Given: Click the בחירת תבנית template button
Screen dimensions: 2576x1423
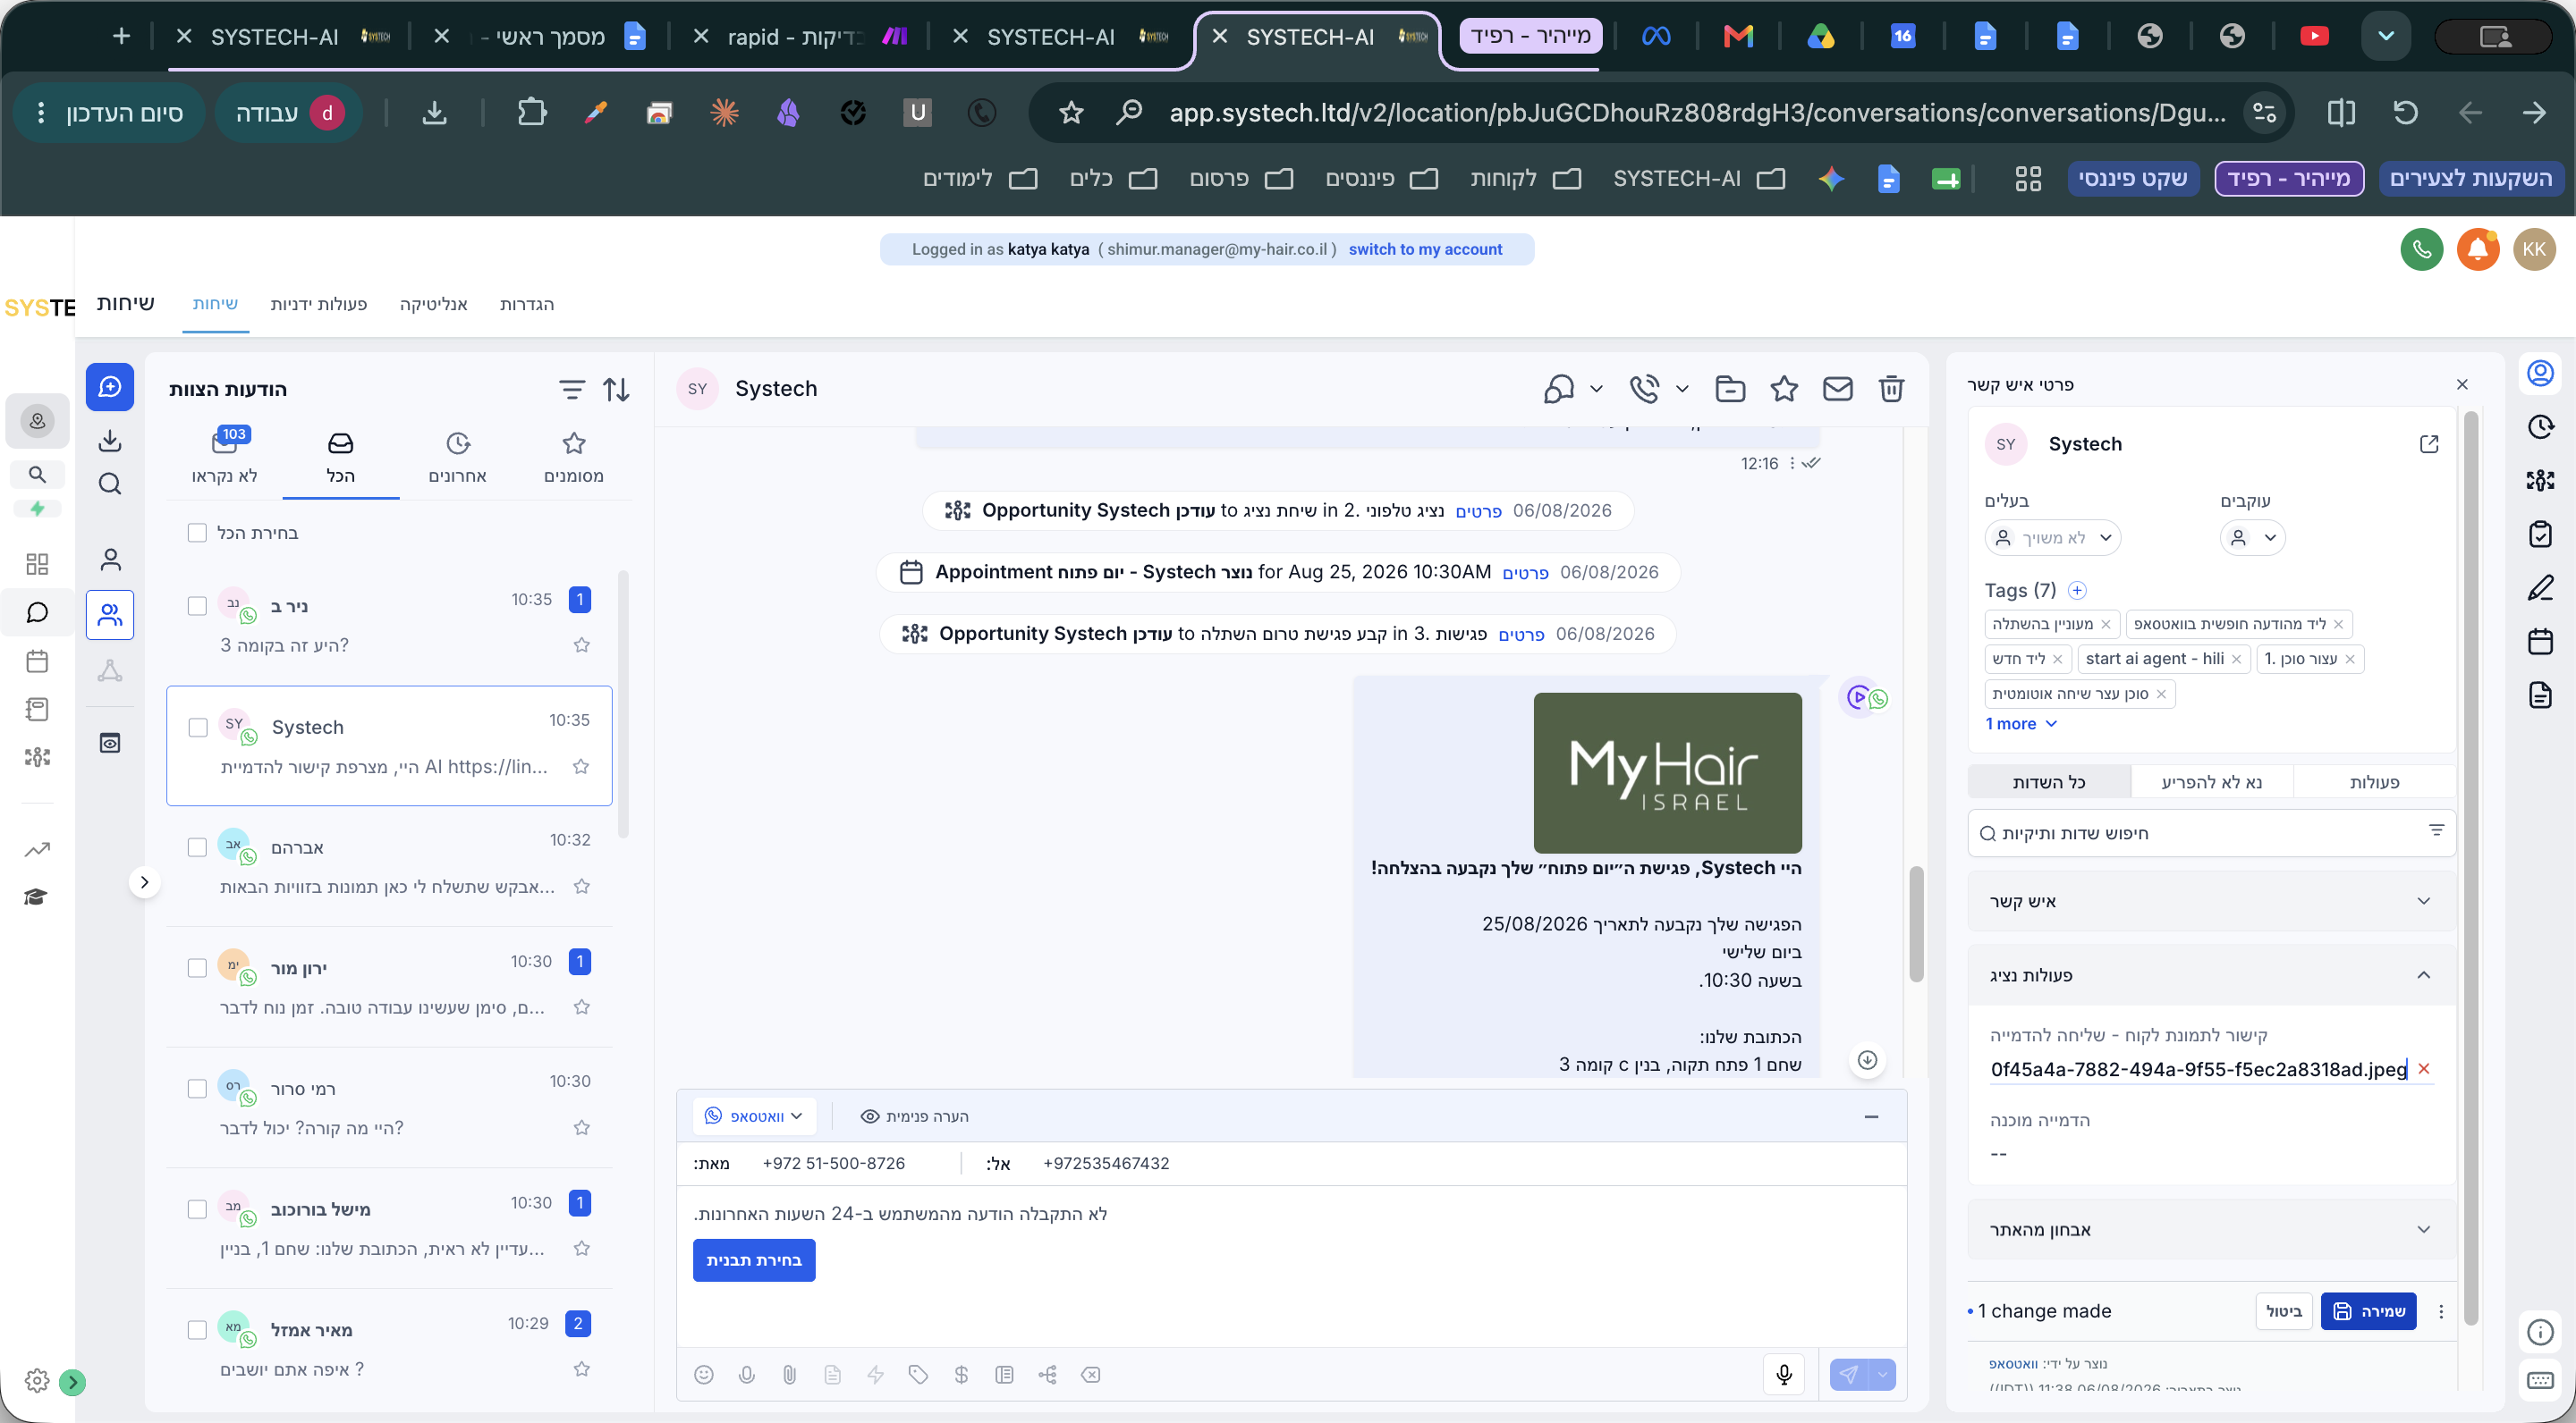Looking at the screenshot, I should [x=754, y=1260].
